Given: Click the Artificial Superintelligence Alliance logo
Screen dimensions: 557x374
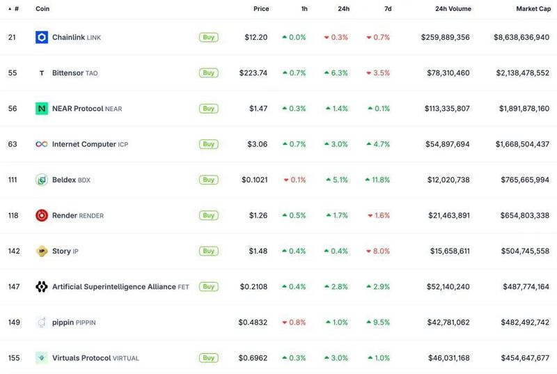Looking at the screenshot, I should (x=41, y=286).
